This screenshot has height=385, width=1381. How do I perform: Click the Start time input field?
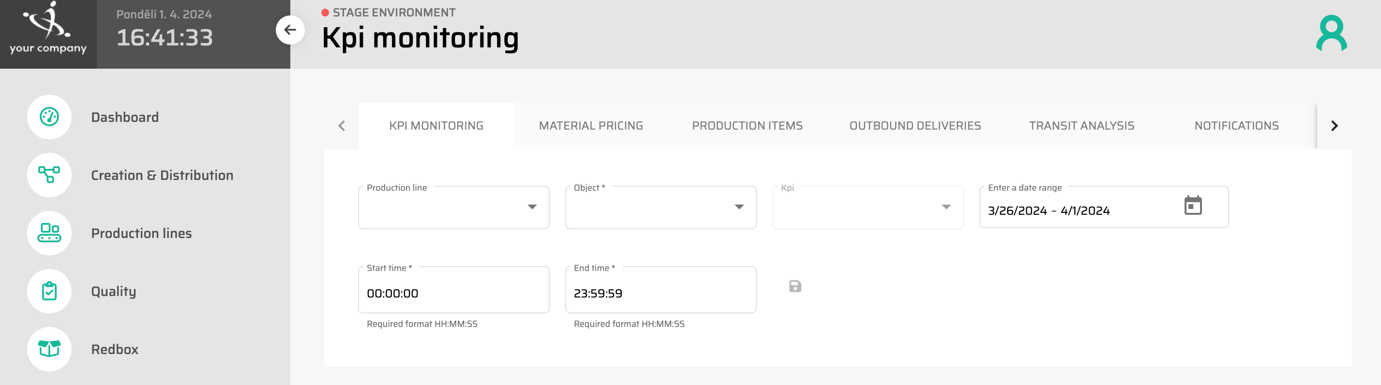coord(453,293)
